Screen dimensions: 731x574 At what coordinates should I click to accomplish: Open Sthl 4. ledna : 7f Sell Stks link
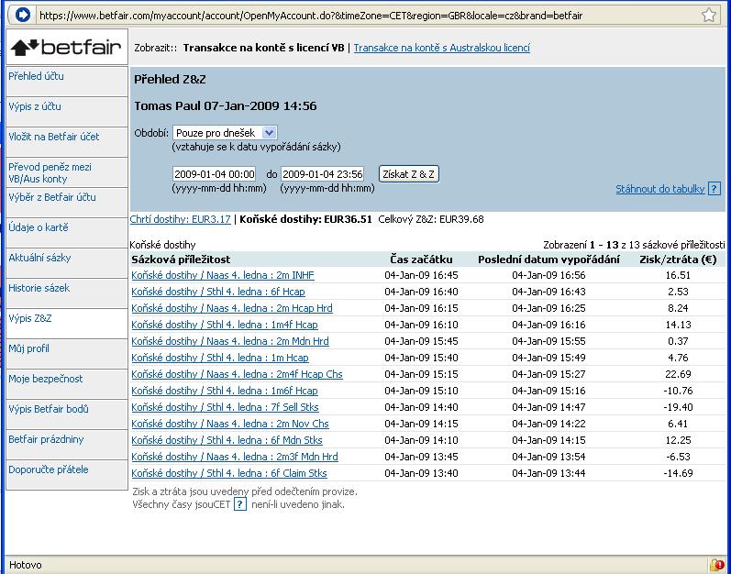pyautogui.click(x=226, y=407)
